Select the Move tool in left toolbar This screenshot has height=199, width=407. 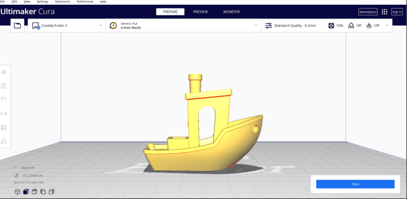click(x=4, y=72)
